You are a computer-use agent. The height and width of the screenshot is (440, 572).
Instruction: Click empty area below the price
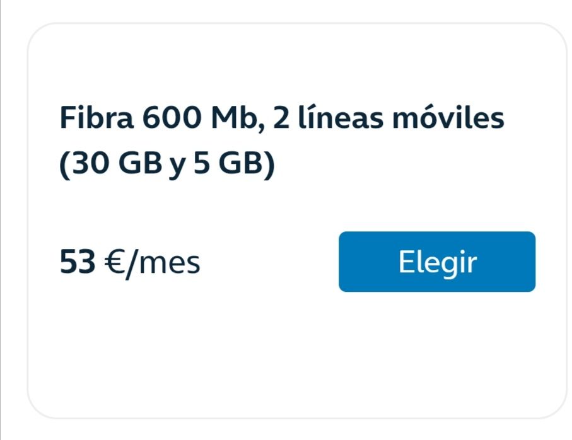click(x=189, y=353)
